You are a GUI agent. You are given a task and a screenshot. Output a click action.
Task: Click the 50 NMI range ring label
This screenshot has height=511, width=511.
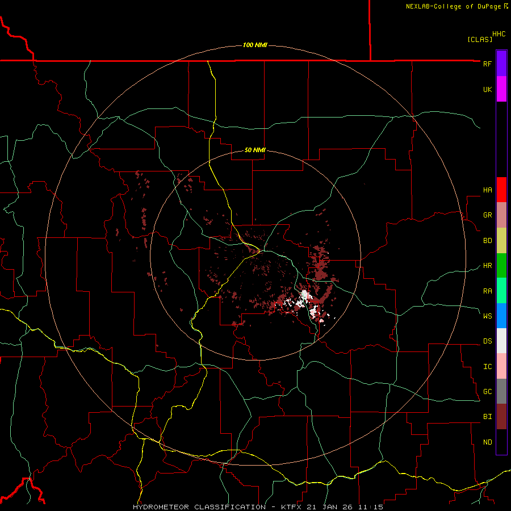(x=255, y=150)
